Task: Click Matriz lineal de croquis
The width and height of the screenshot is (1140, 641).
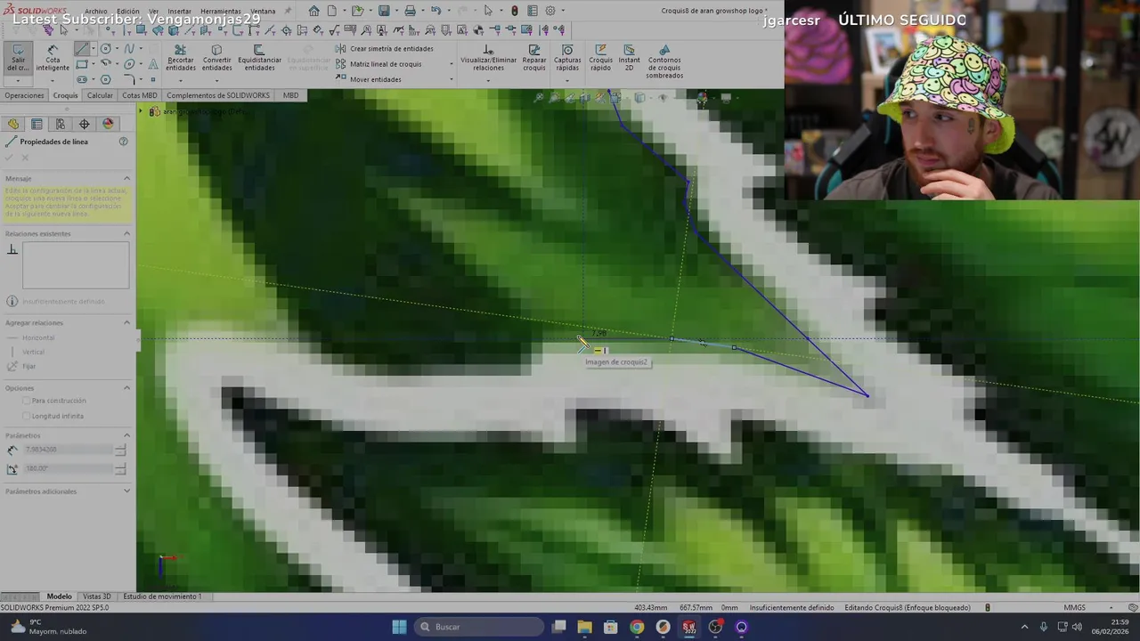Action: pyautogui.click(x=379, y=64)
